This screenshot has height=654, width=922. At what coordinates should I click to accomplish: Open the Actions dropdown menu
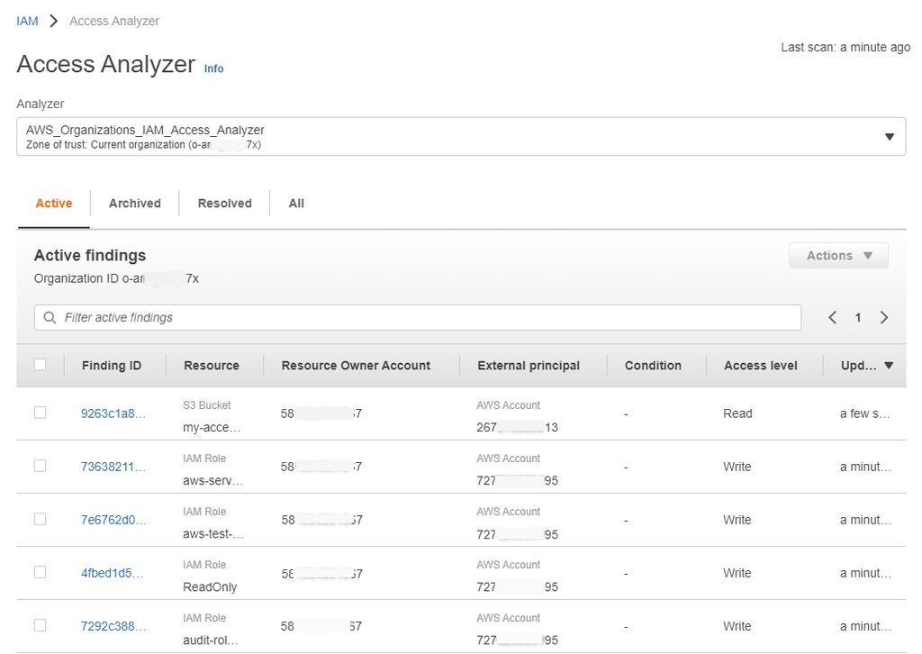coord(838,256)
